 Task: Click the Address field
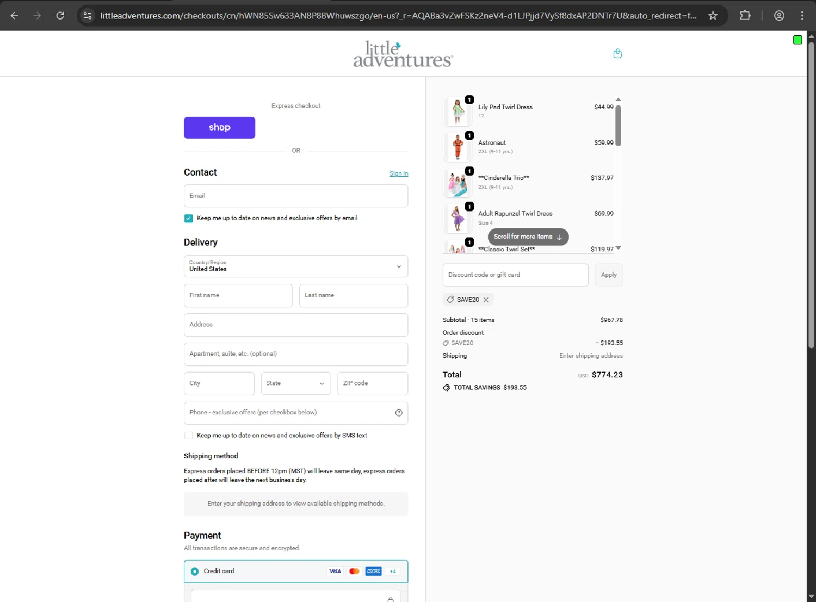tap(296, 325)
